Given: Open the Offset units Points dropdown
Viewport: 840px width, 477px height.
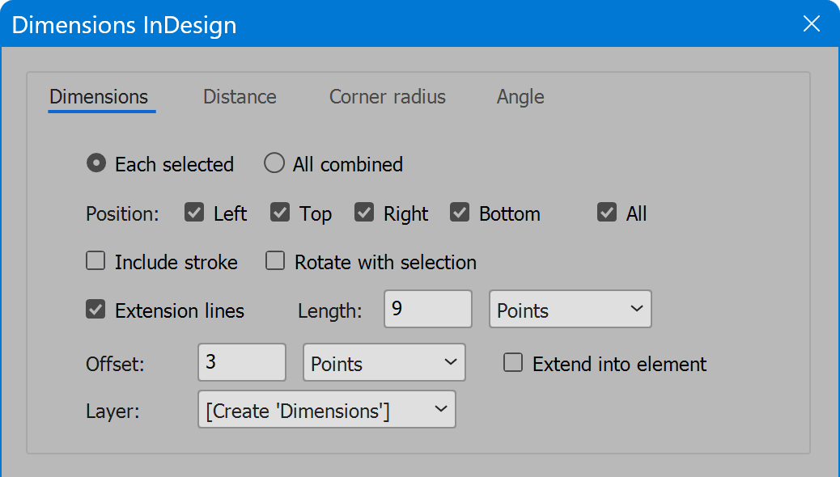Looking at the screenshot, I should 384,362.
